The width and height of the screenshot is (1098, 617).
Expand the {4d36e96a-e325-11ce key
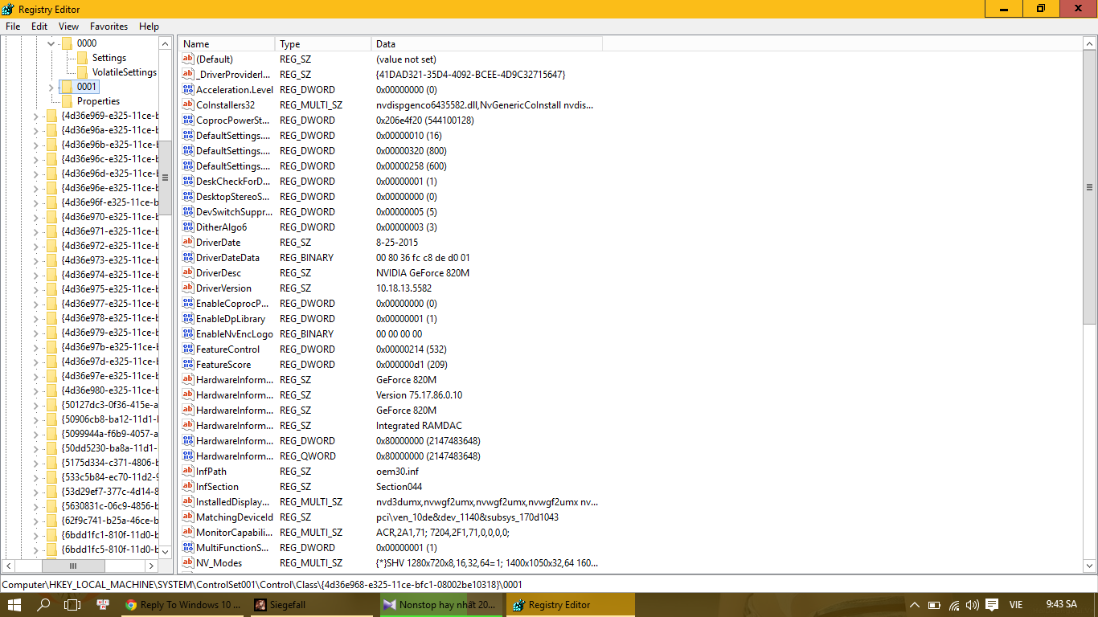(36, 130)
